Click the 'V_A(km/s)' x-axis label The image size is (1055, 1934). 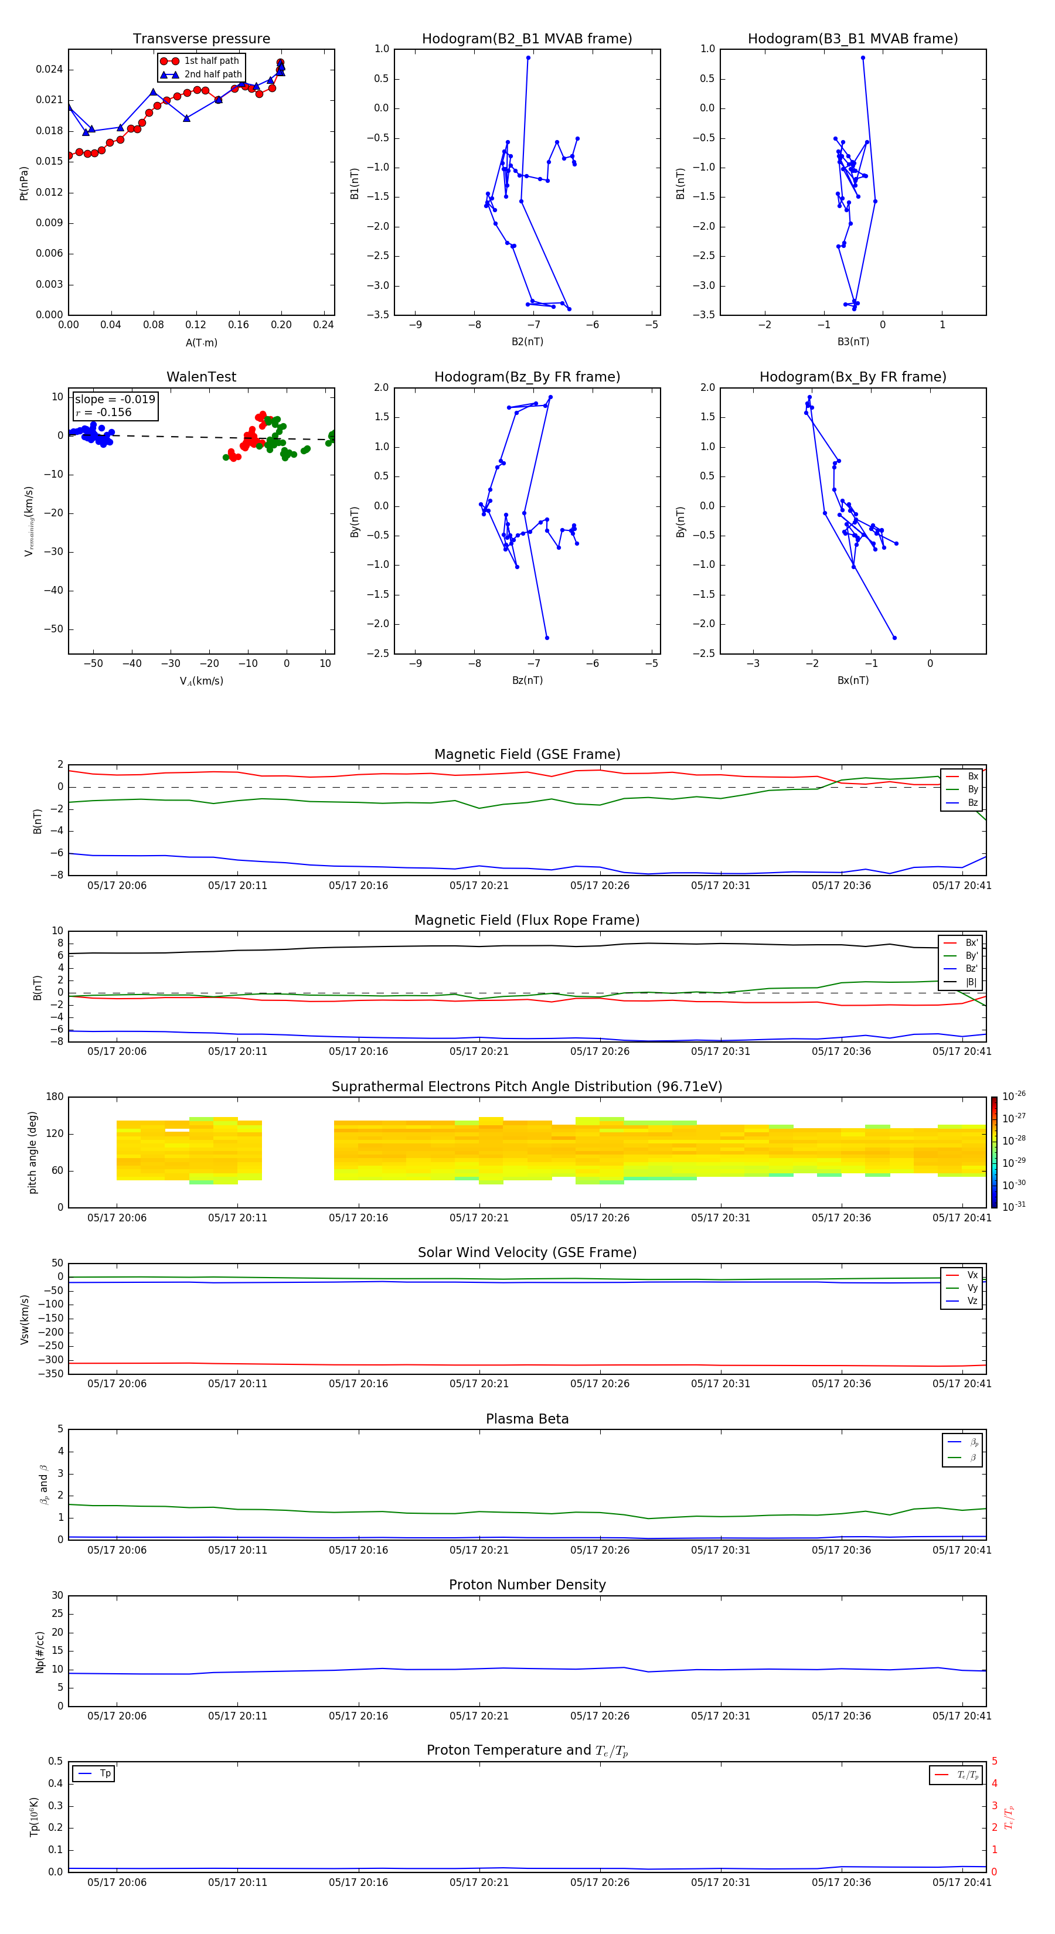(201, 681)
